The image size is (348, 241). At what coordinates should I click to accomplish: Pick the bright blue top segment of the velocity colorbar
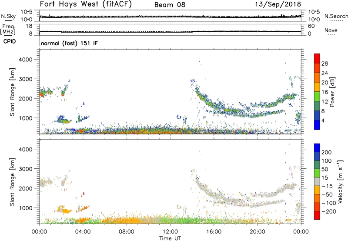(317, 148)
